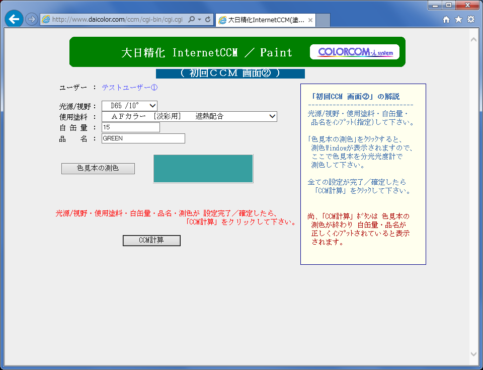Close the 大日精化InternetCCM tab
483x370 pixels.
(x=310, y=20)
